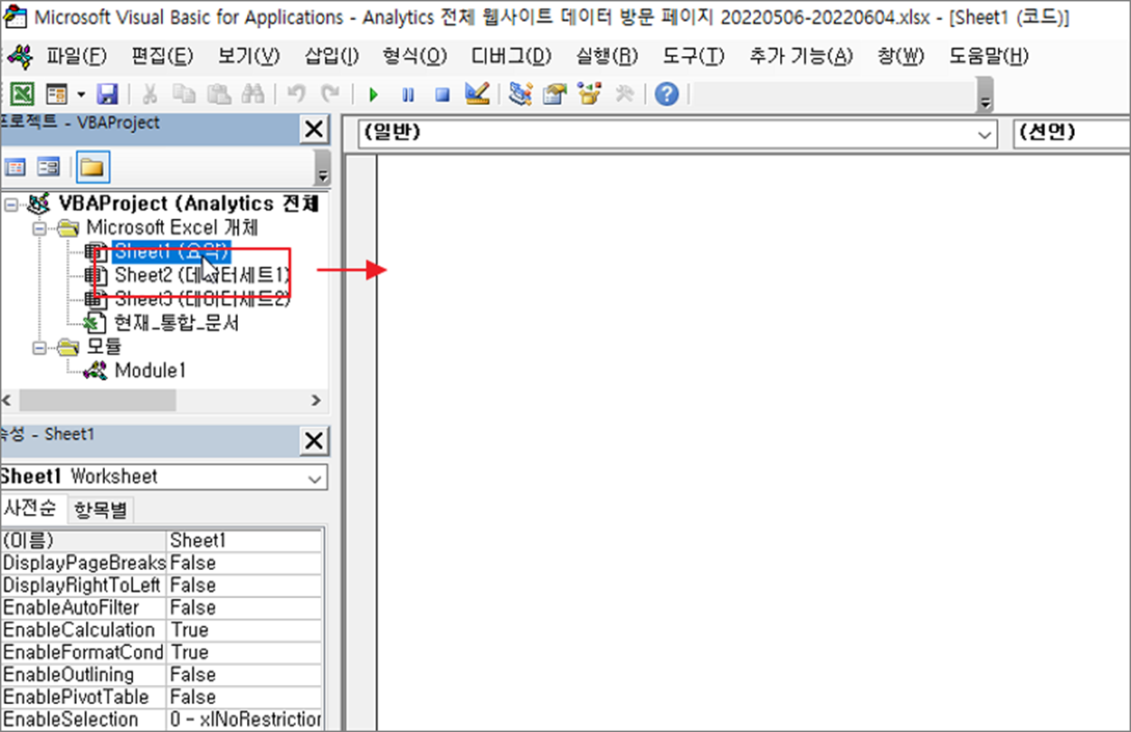Select Sheet2 (데이터세트1) in tree
Image resolution: width=1131 pixels, height=732 pixels.
(x=202, y=274)
